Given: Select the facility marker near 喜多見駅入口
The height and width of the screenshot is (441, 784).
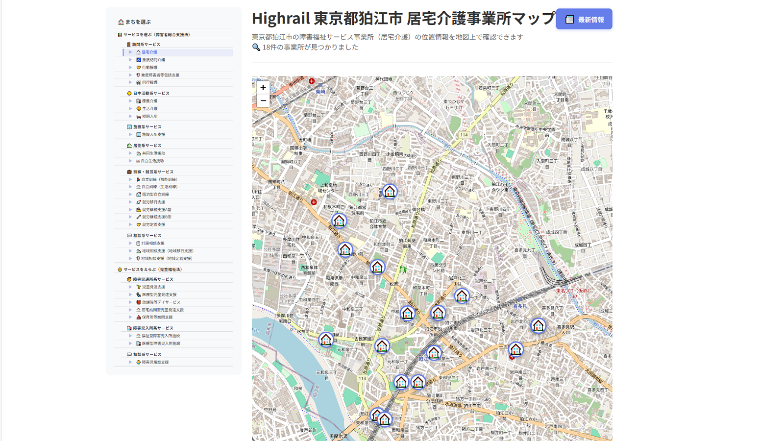Looking at the screenshot, I should click(x=538, y=325).
